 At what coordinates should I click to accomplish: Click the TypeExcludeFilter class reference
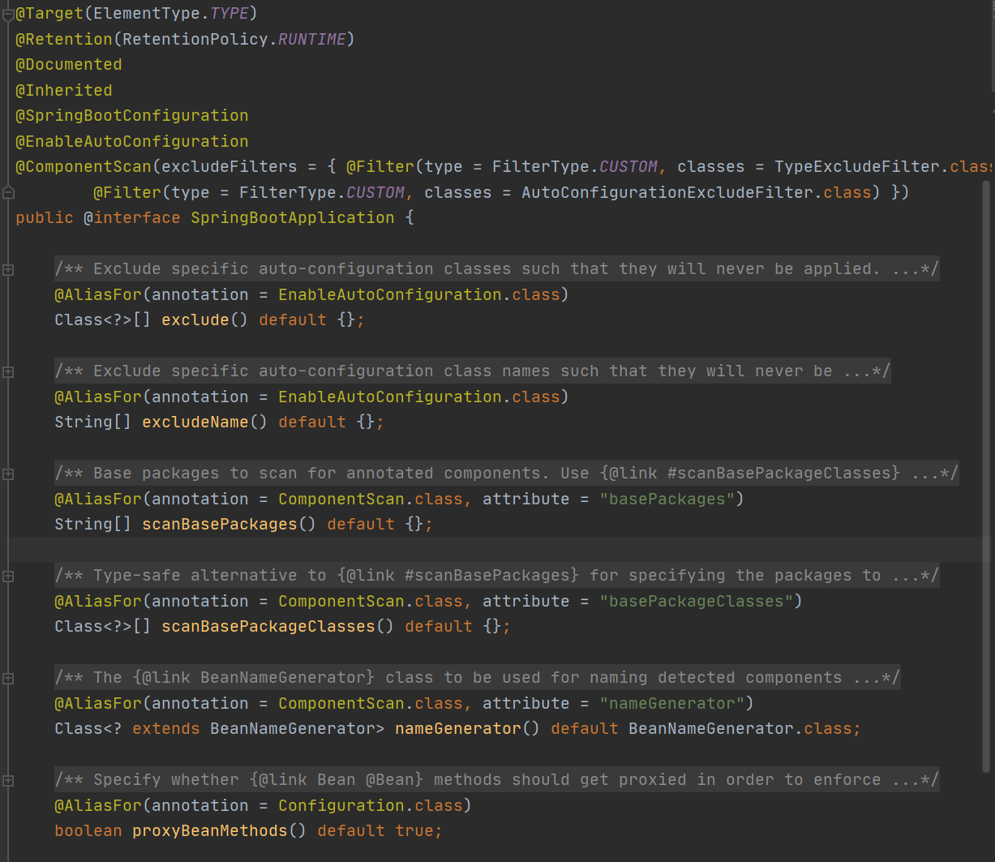tap(857, 166)
